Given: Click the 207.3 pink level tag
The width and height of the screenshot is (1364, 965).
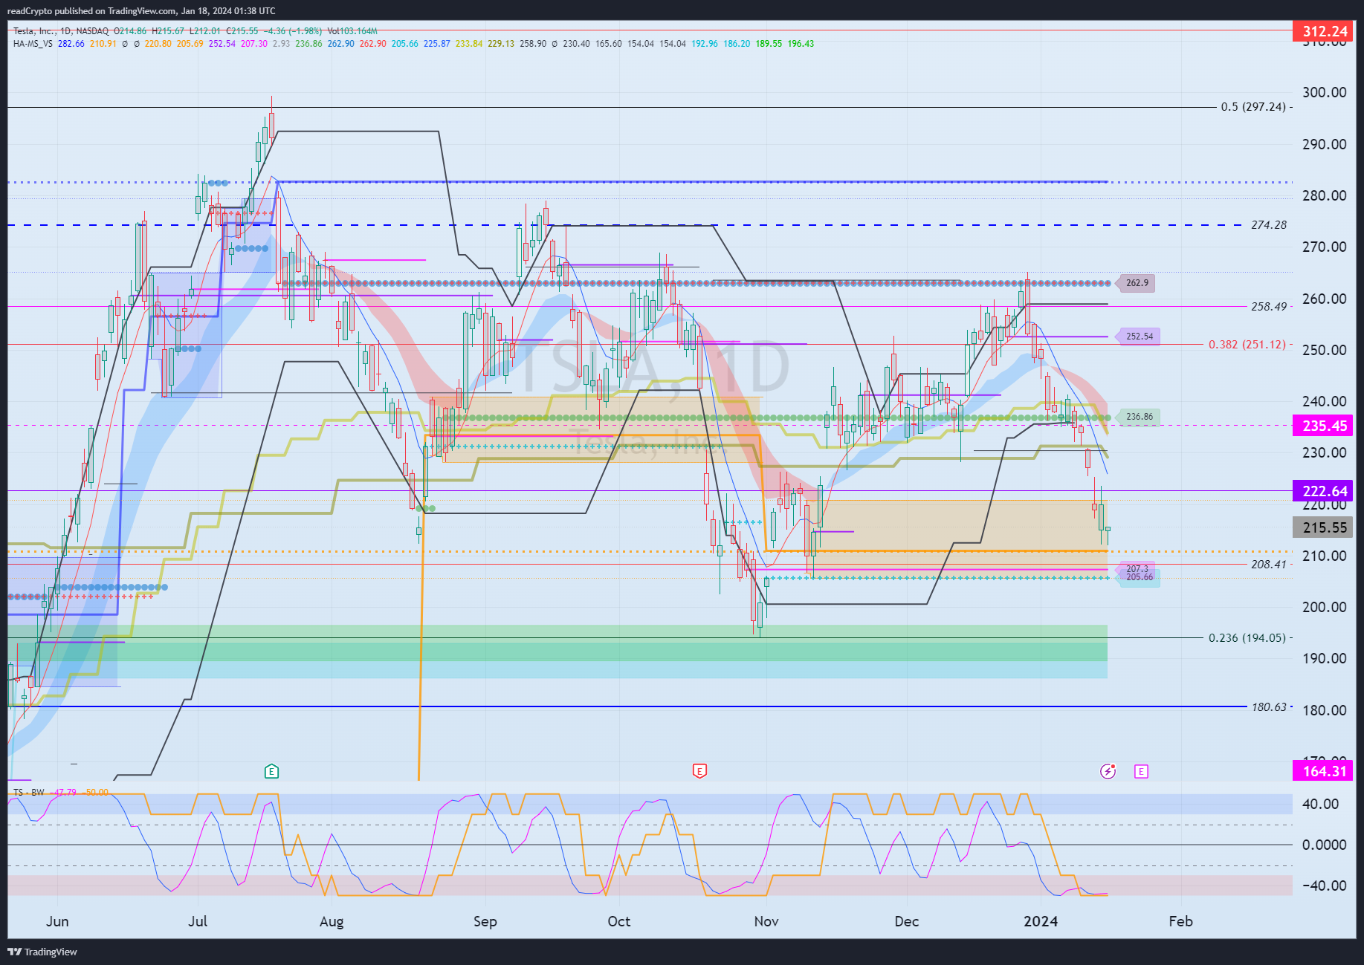Looking at the screenshot, I should click(x=1137, y=569).
